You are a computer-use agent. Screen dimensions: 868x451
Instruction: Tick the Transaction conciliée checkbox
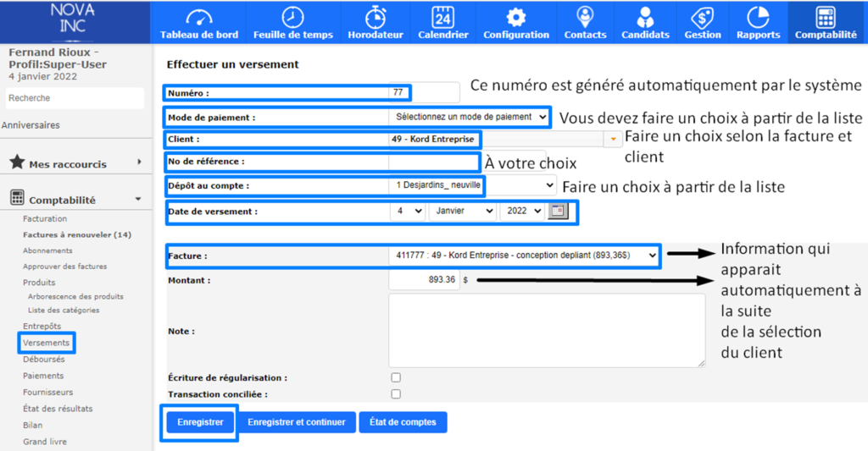[x=396, y=393]
